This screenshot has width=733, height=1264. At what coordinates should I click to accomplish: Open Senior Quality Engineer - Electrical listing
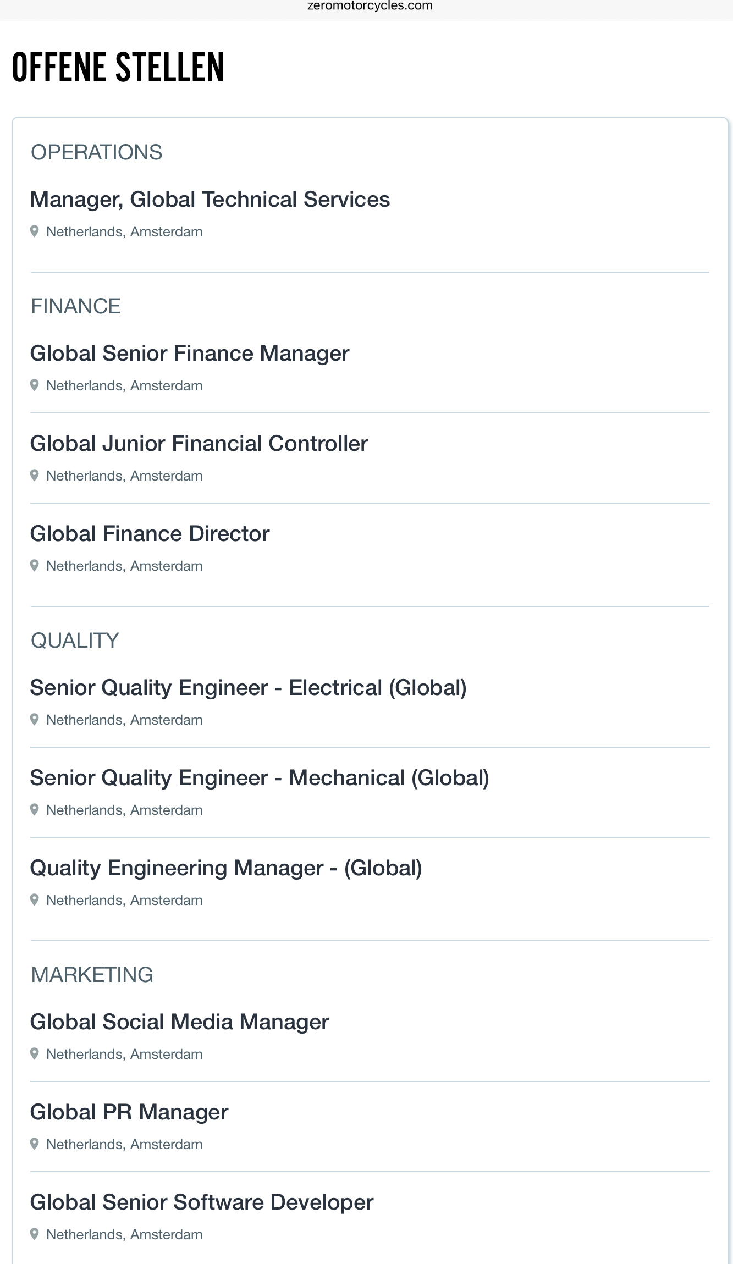pyautogui.click(x=248, y=688)
